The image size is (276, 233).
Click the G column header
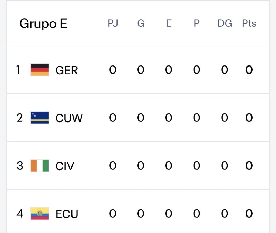[x=141, y=23]
